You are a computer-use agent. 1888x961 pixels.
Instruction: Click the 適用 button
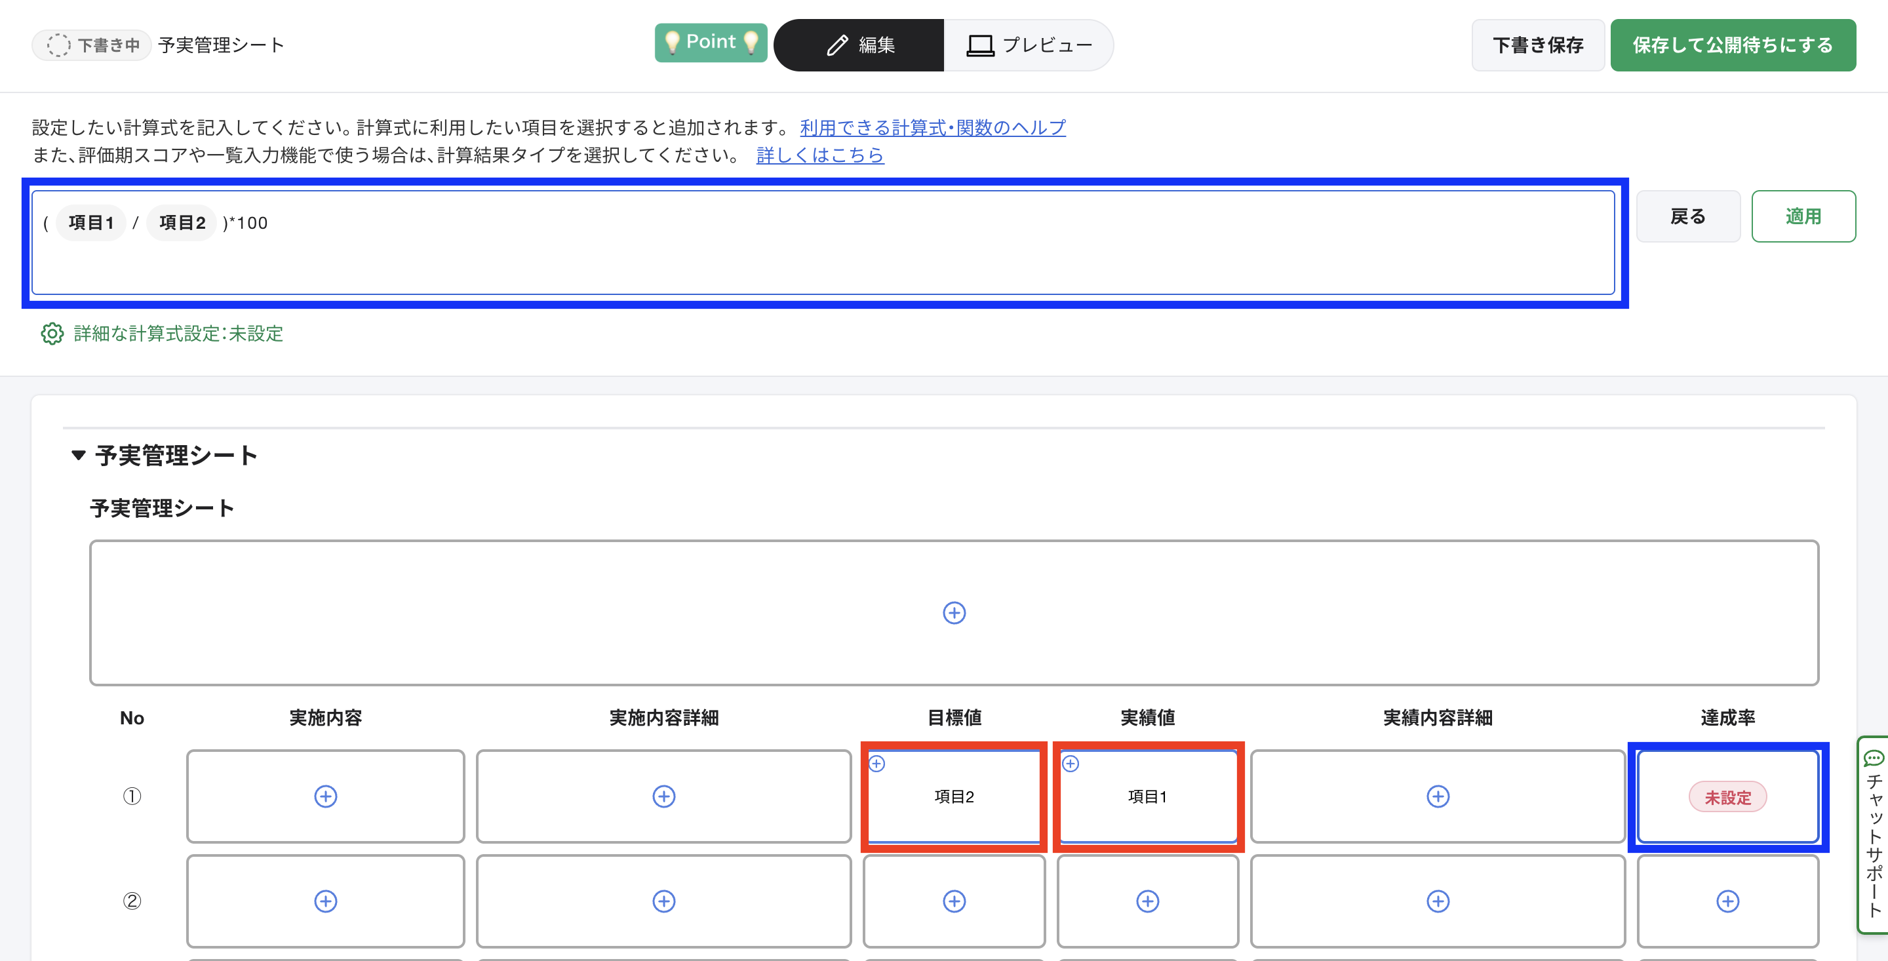(1803, 216)
